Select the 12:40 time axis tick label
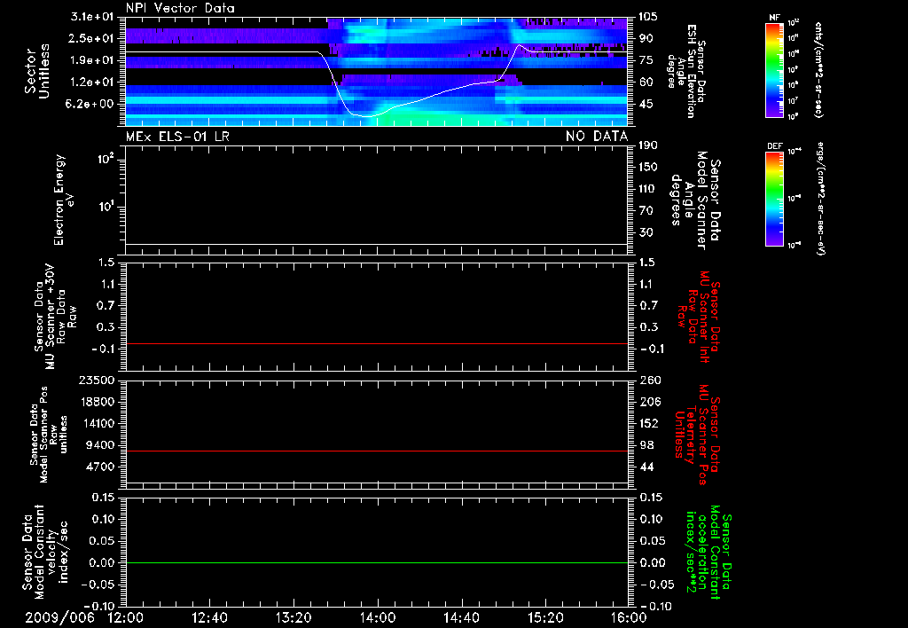This screenshot has width=908, height=628. 209,617
